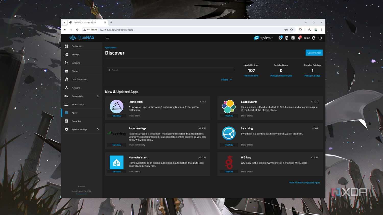Screen dimensions: 383x215
Task: Select the Reporting chart icon
Action: coord(66,121)
